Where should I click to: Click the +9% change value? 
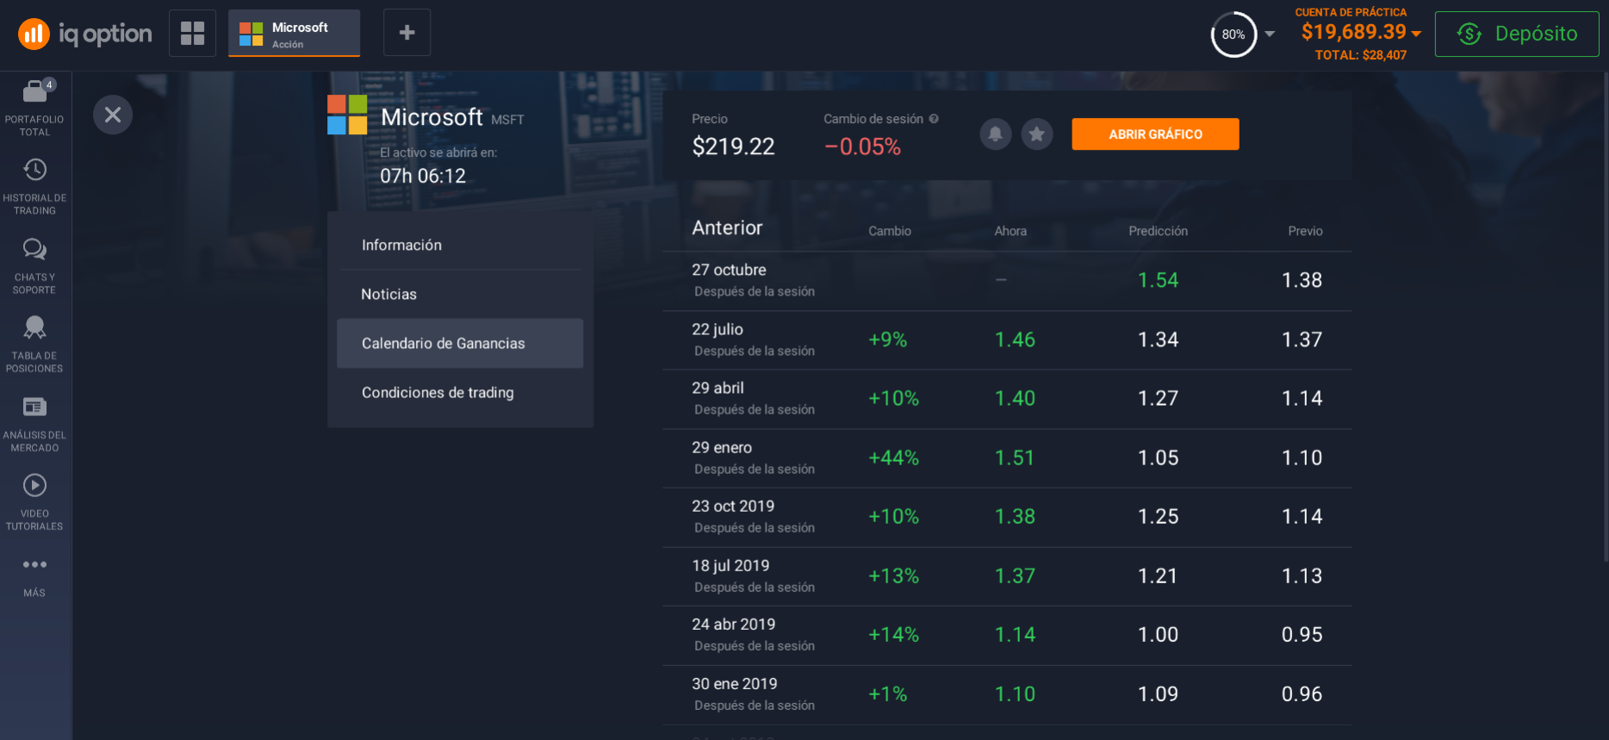click(887, 340)
